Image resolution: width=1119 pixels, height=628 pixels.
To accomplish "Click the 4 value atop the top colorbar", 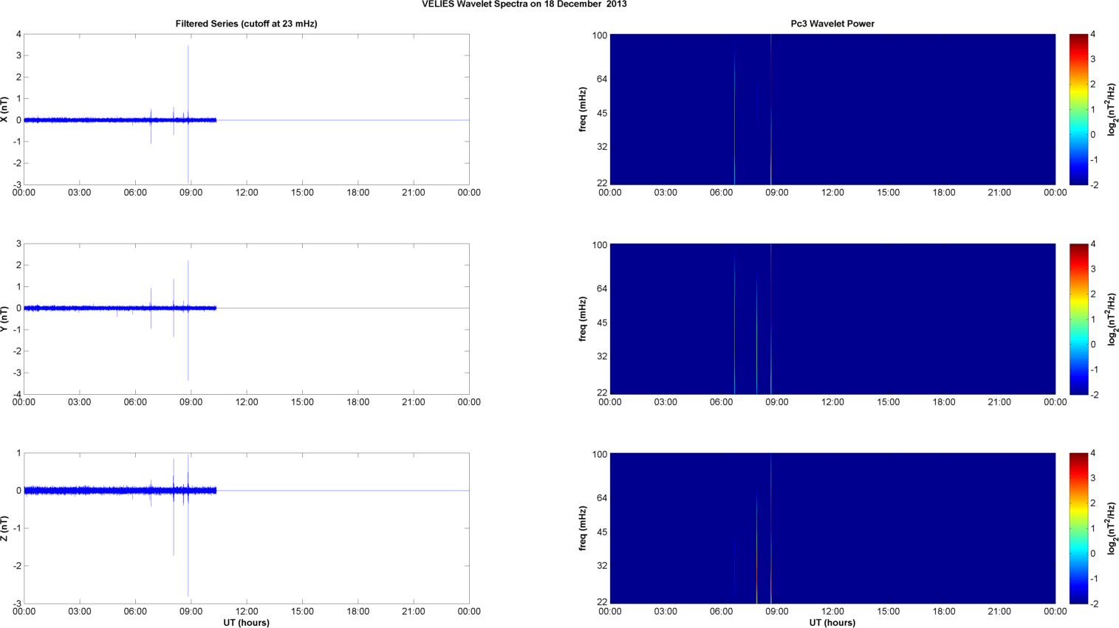I will click(1093, 35).
